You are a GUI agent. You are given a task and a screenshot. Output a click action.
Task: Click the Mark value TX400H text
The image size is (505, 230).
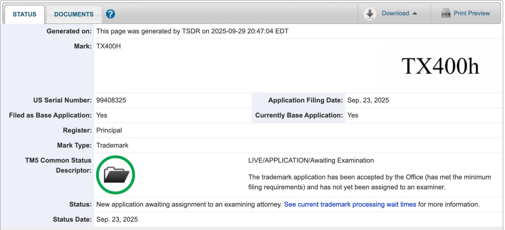108,46
